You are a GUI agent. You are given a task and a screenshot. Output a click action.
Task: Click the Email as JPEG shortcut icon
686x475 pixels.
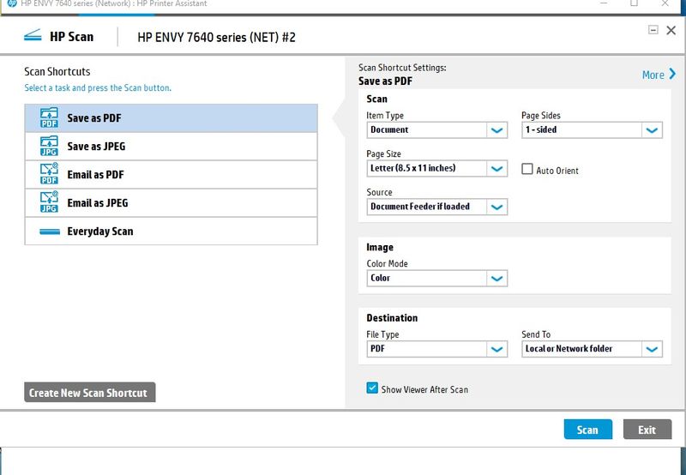[x=49, y=203]
